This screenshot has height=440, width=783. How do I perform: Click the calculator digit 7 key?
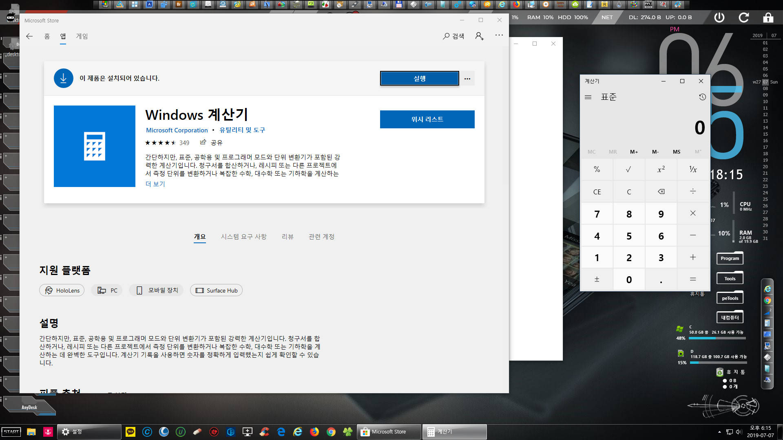pos(597,214)
